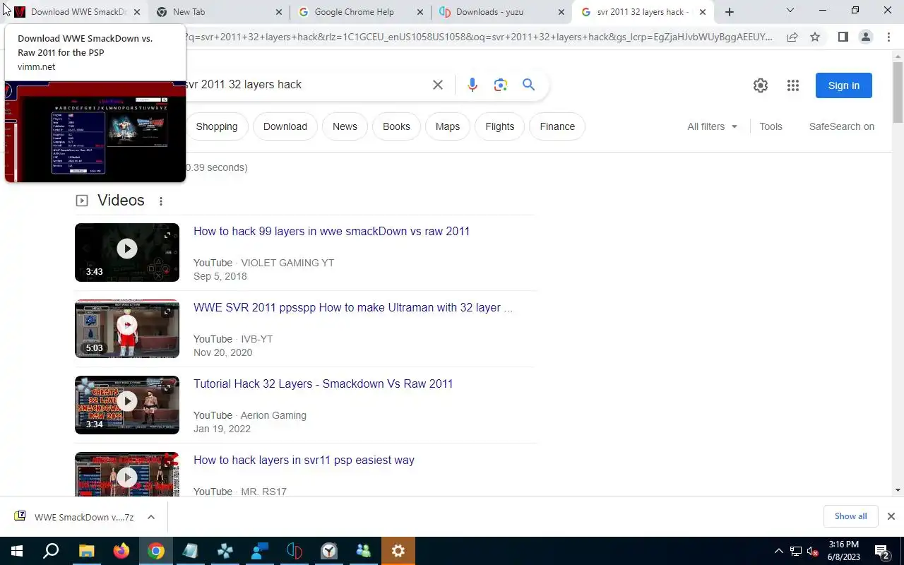The height and width of the screenshot is (565, 904).
Task: Open the Google apps grid
Action: click(x=793, y=85)
